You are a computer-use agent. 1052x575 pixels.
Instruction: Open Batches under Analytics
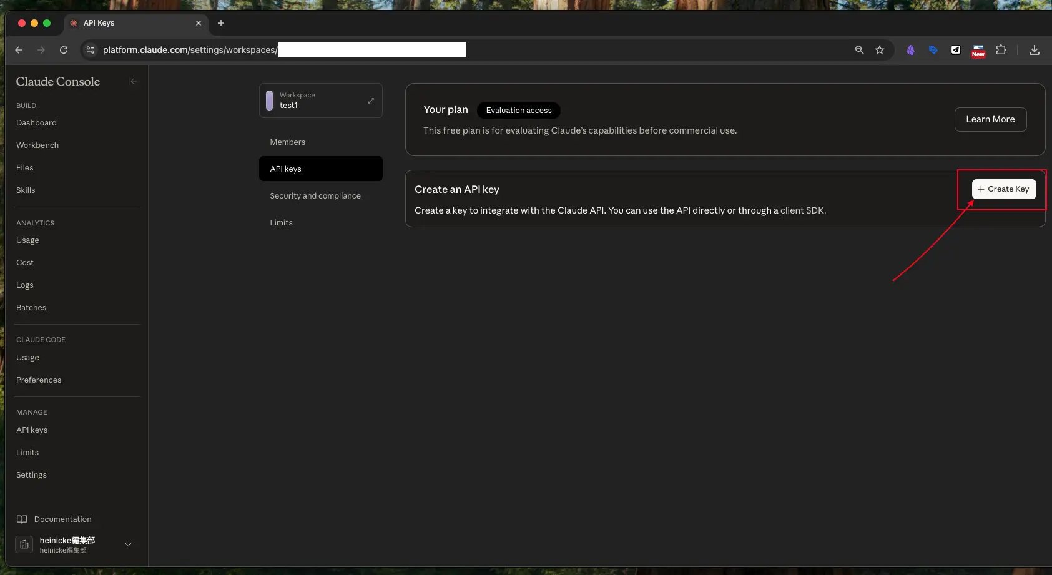coord(31,308)
